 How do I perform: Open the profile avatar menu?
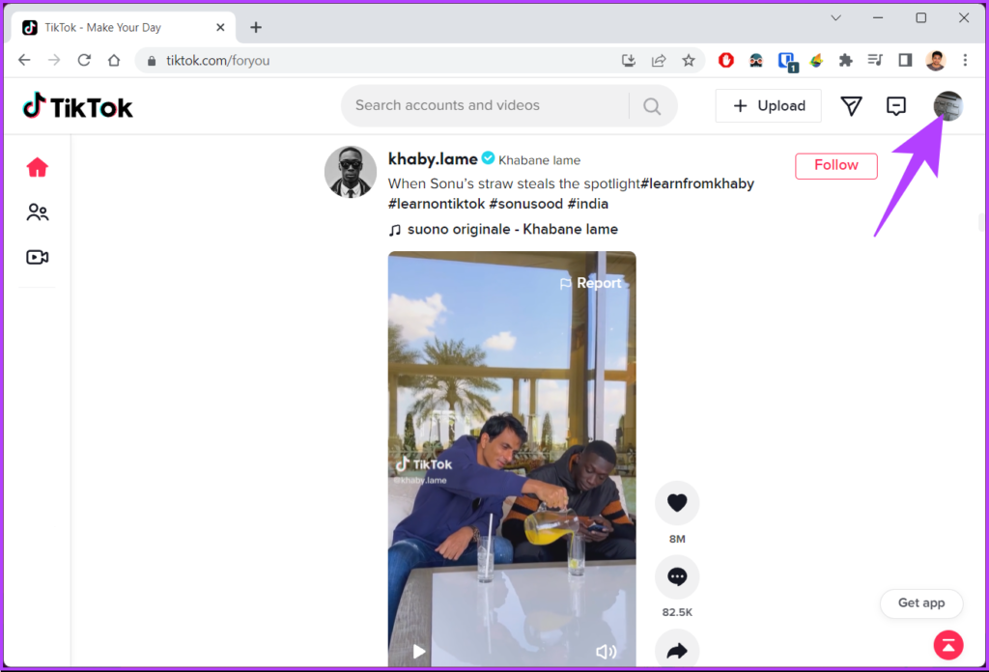[947, 106]
